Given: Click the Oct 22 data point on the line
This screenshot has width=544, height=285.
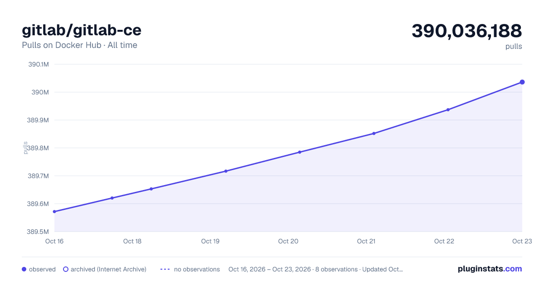Looking at the screenshot, I should (448, 109).
